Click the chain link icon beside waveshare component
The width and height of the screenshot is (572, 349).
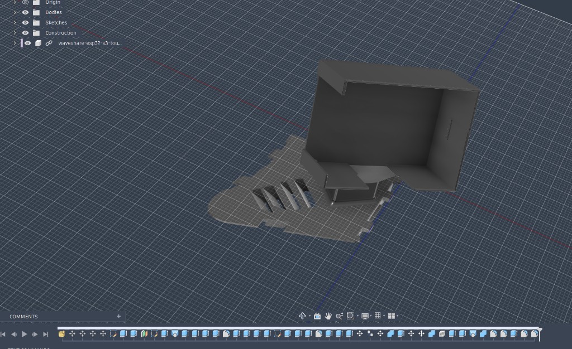pos(49,43)
